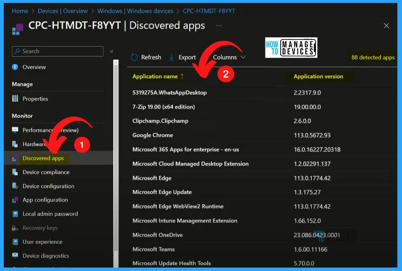
Task: Expand the Columns dropdown chevron
Action: point(243,57)
